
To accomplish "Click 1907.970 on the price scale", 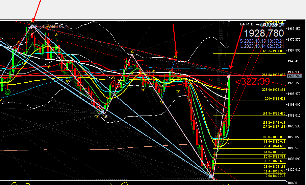I will click(294, 94).
